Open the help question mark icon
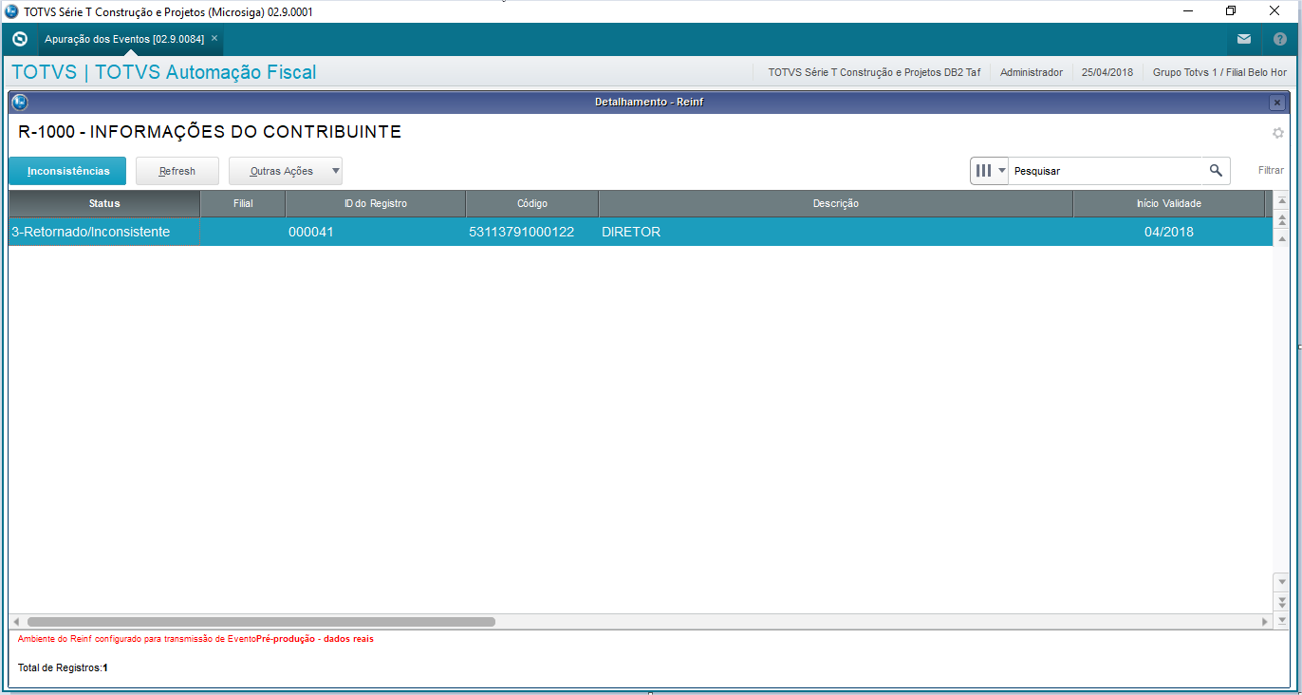Viewport: 1302px width, 695px height. 1280,40
